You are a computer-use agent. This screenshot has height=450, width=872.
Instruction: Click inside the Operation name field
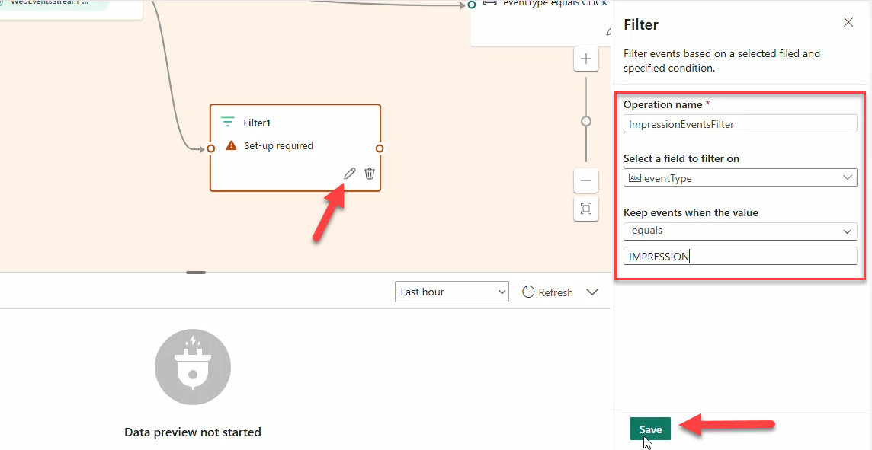[x=739, y=123]
